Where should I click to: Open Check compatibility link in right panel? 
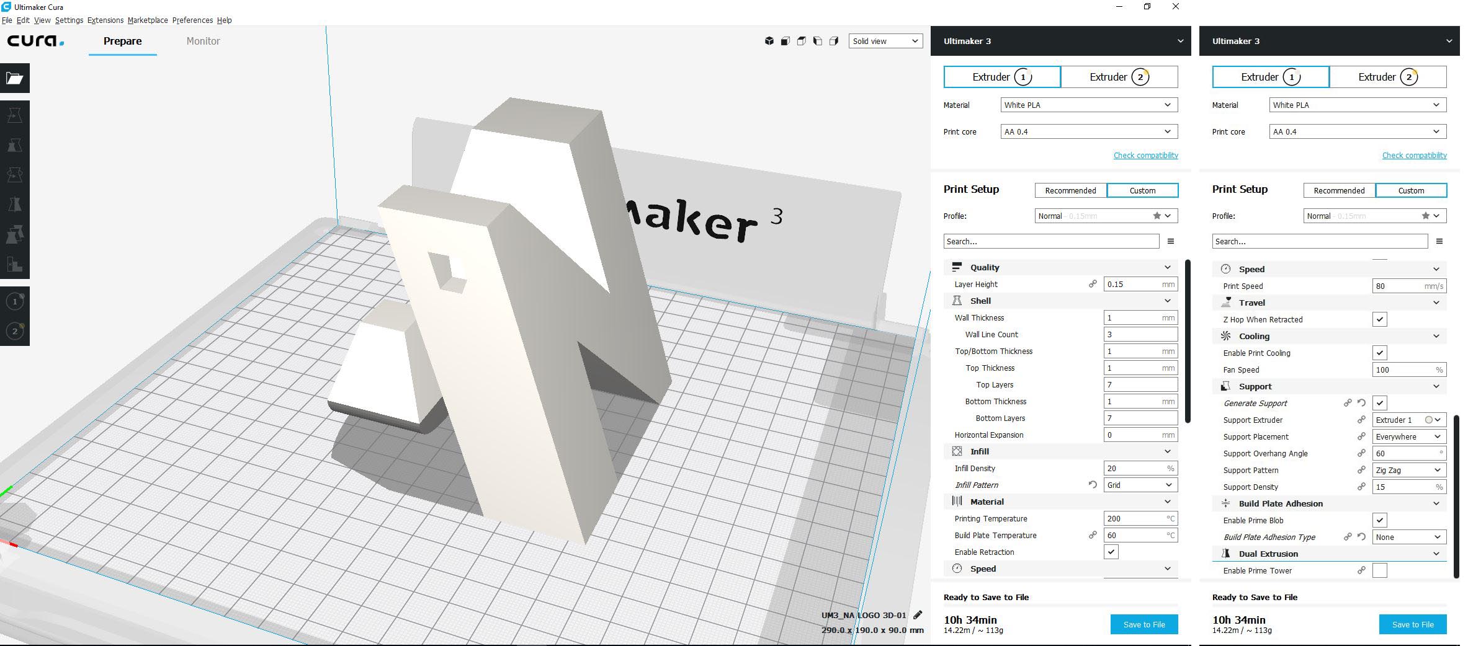pyautogui.click(x=1414, y=155)
